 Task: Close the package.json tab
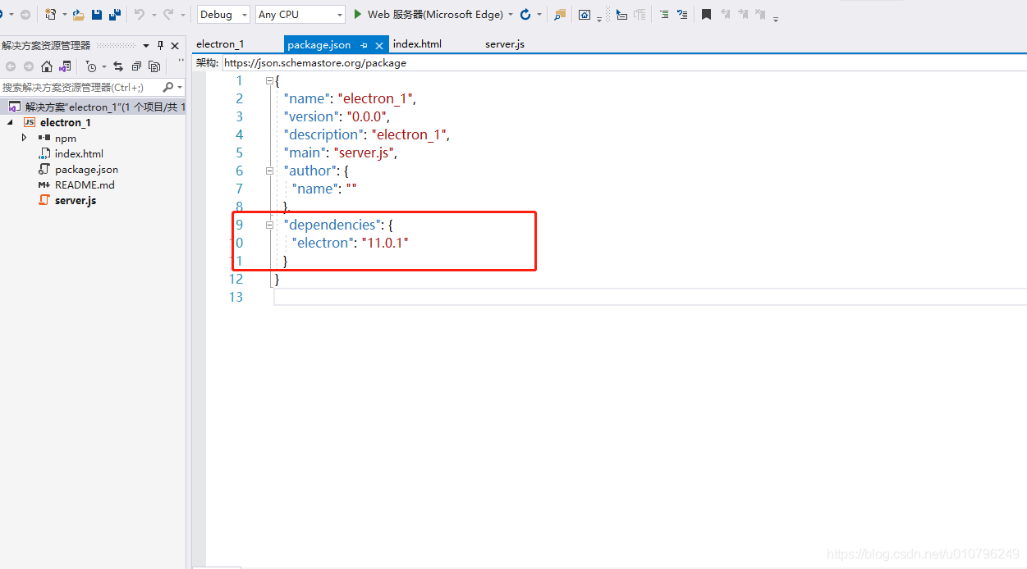379,45
